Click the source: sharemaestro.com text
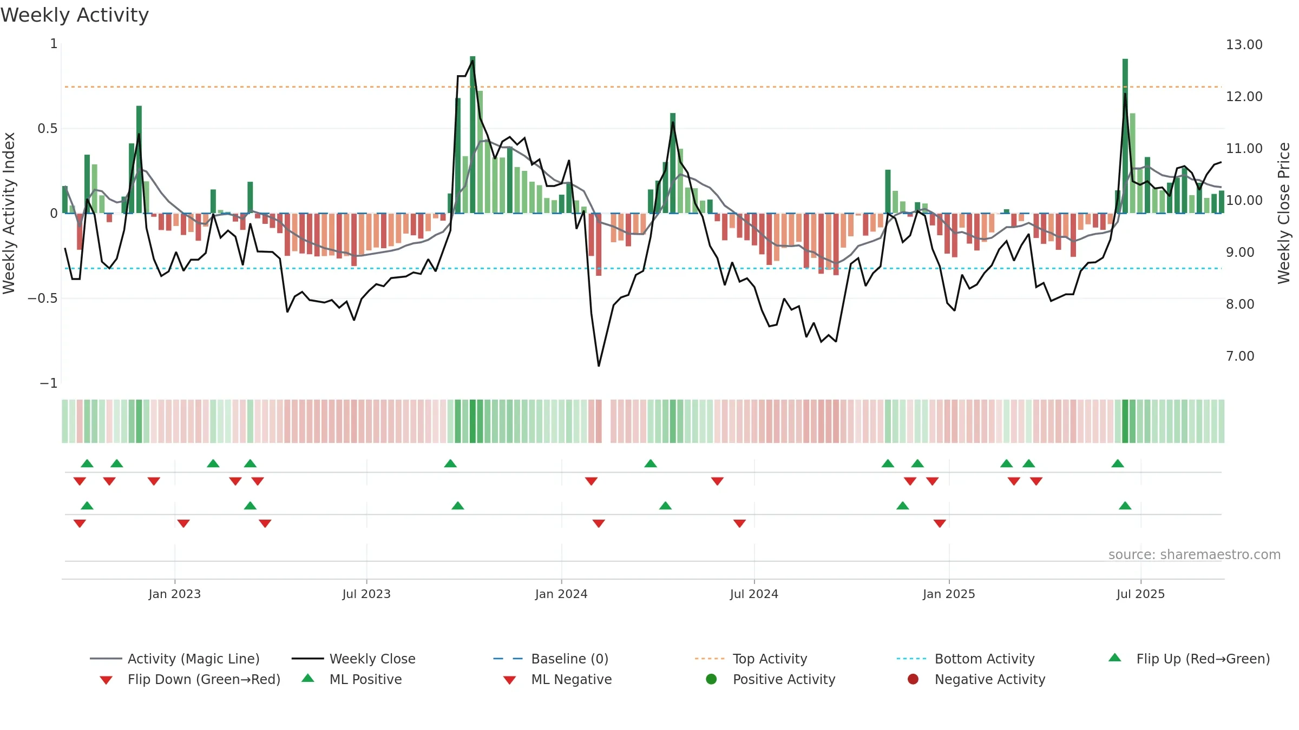 (1195, 554)
